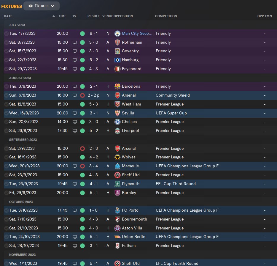Image resolution: width=277 pixels, height=266 pixels.
Task: Click the green win indicator for West Ham match
Action: point(82,104)
